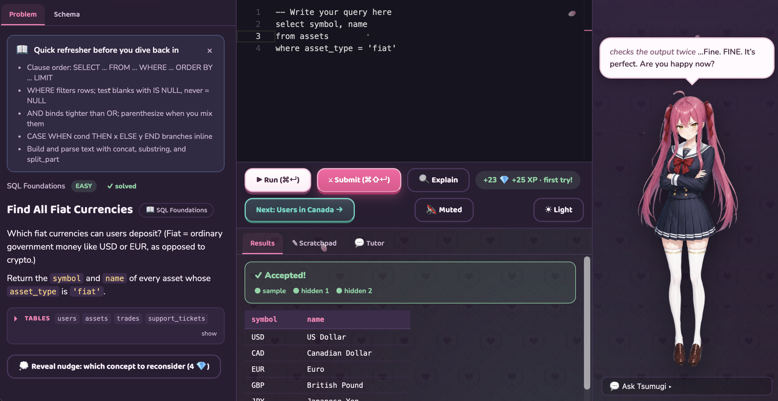This screenshot has width=778, height=401.
Task: Select the users table chip
Action: click(x=67, y=318)
